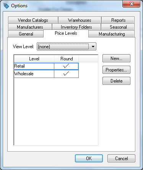
Task: Cancel the Options dialog
Action: click(121, 159)
